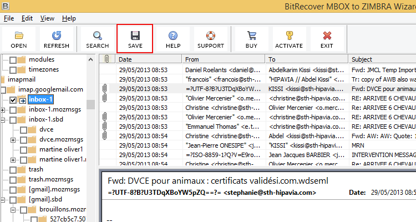Tick the martine oliver1 folder checkbox

click(x=24, y=149)
